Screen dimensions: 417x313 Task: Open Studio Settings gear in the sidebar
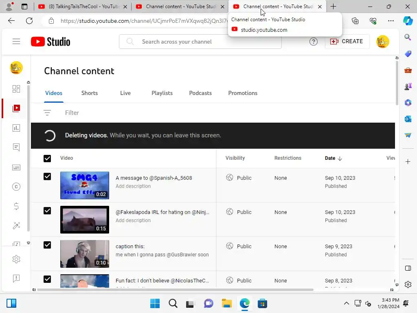pos(16,259)
